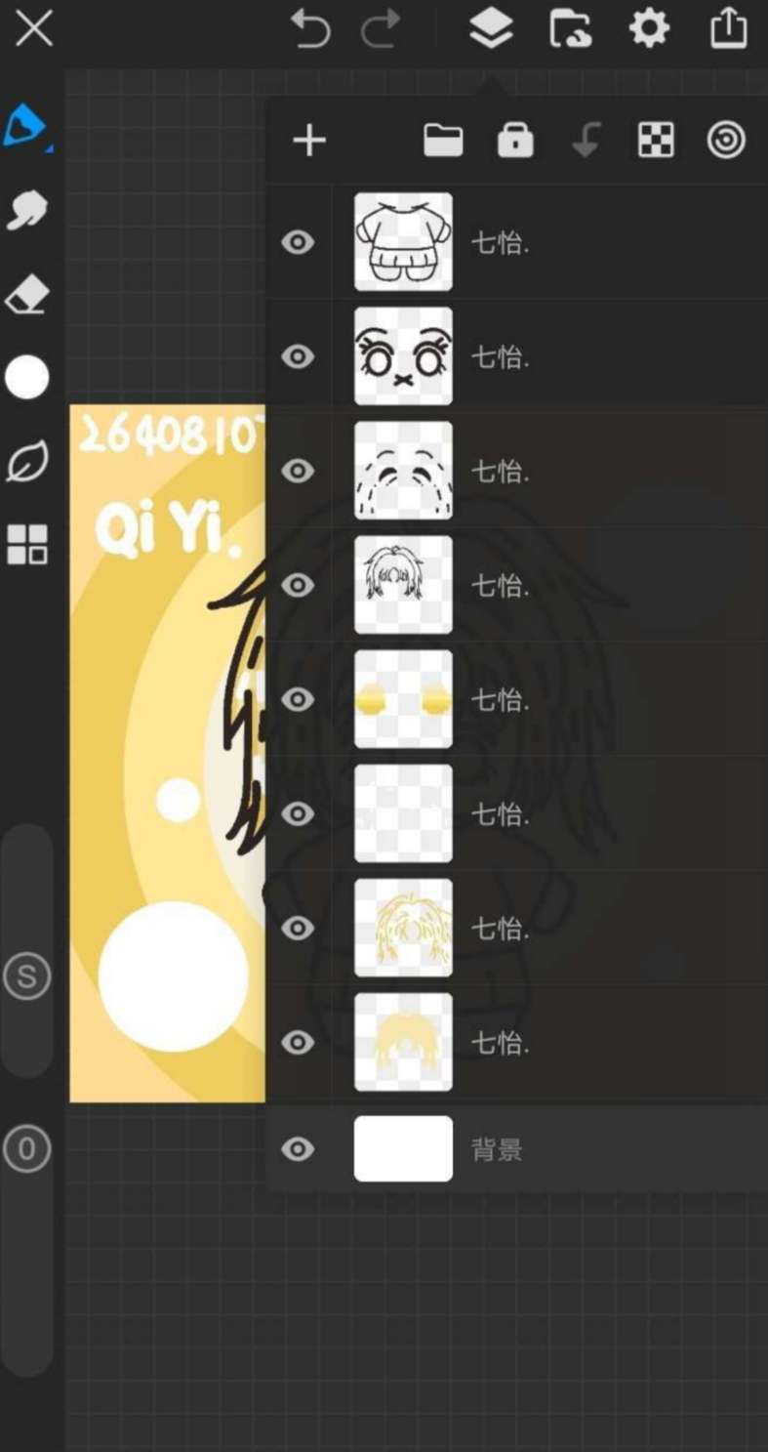Open the share export button
The height and width of the screenshot is (1452, 768).
(728, 27)
